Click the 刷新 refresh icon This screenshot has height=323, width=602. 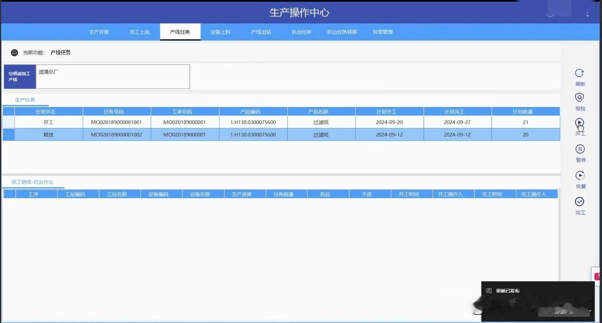tap(579, 73)
